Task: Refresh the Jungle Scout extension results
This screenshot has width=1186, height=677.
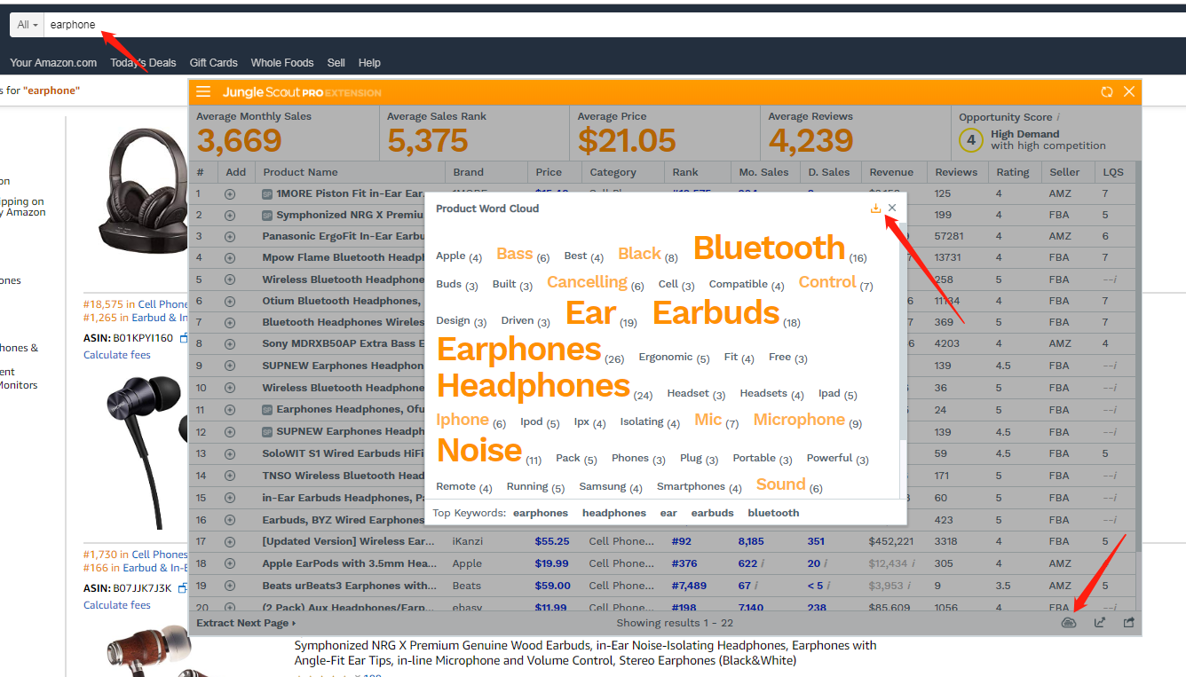Action: tap(1107, 92)
